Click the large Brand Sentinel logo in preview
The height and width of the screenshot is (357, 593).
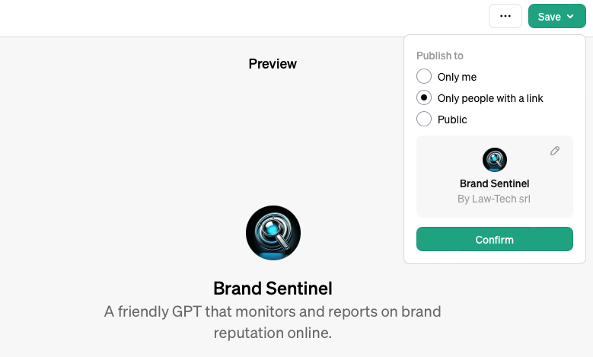pyautogui.click(x=273, y=233)
